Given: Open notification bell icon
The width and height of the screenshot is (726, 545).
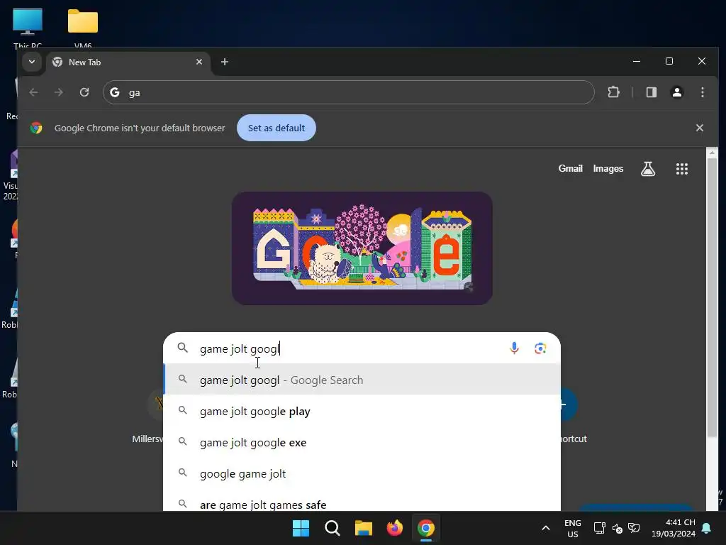Looking at the screenshot, I should [707, 528].
